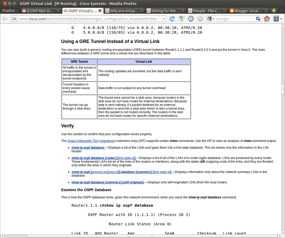The image size is (285, 238).
Task: Click the 4.0.0.0/8 route line
Action: pos(137,28)
